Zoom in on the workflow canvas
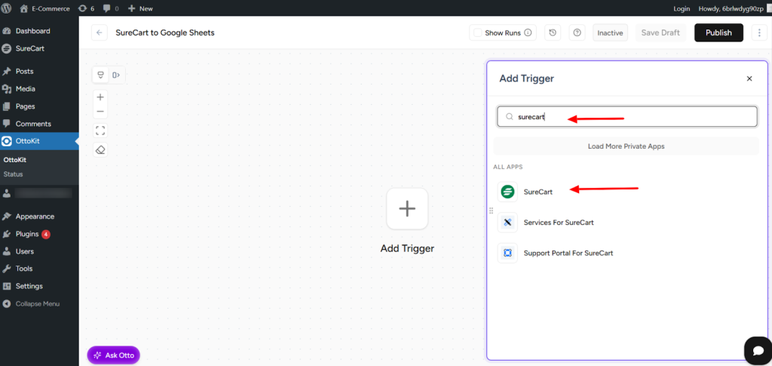 100,97
